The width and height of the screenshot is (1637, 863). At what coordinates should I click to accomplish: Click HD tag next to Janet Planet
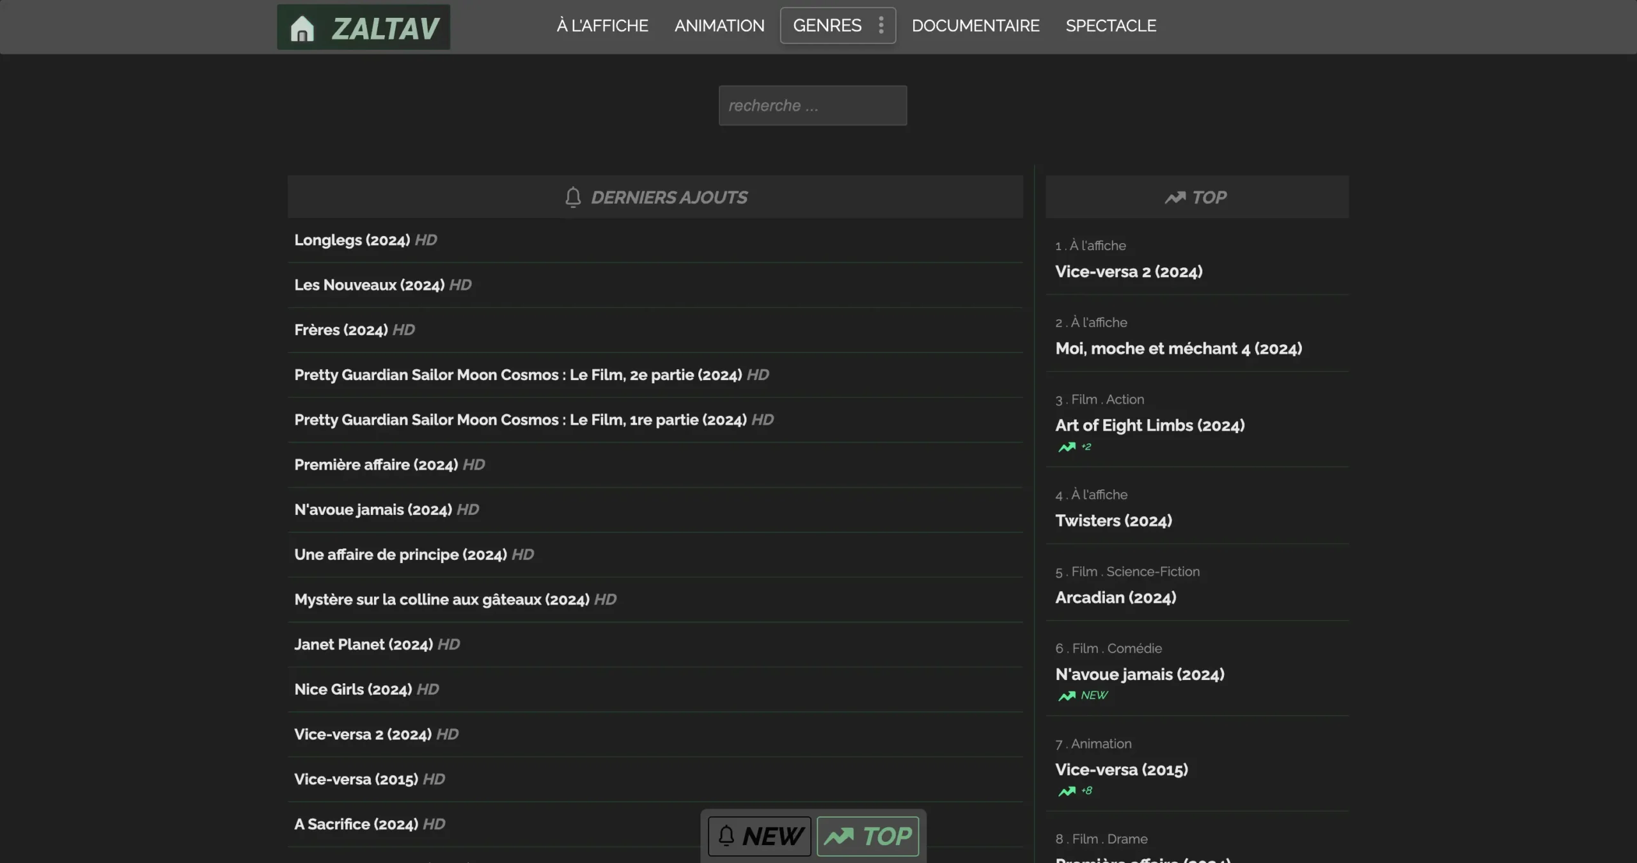point(449,644)
